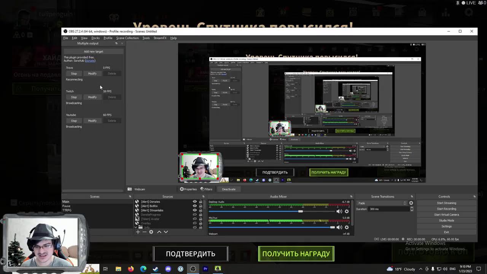
Task: Show the DonateProgress source
Action: [x=195, y=215]
